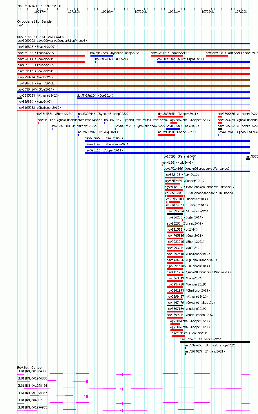Image resolution: width=258 pixels, height=414 pixels.
Task: Select the nsv5835524 Almarri2020 variant
Action: (175, 214)
